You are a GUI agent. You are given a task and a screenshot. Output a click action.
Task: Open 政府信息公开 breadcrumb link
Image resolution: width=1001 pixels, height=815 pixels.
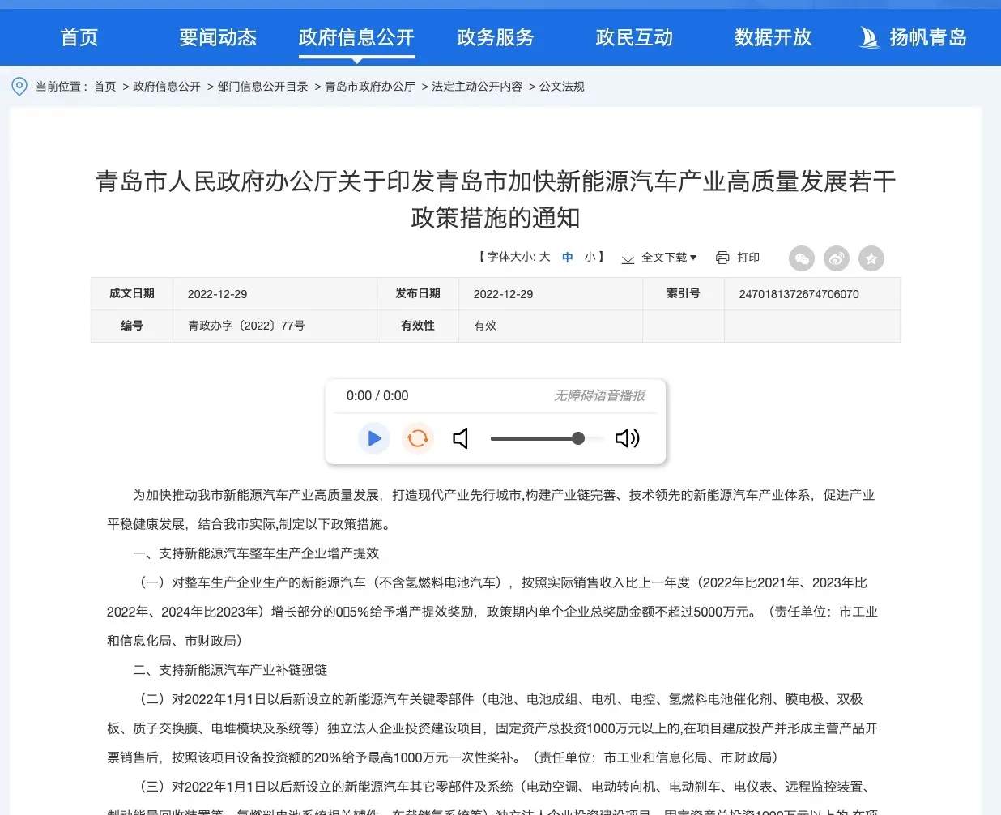click(x=167, y=87)
